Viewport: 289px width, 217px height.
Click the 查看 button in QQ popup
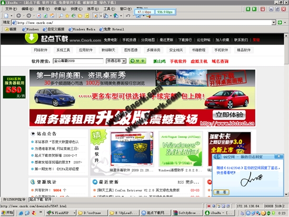(x=222, y=192)
